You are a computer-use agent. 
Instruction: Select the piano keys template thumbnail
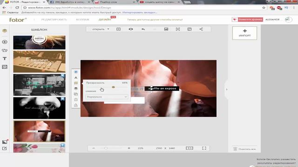pos(39,62)
